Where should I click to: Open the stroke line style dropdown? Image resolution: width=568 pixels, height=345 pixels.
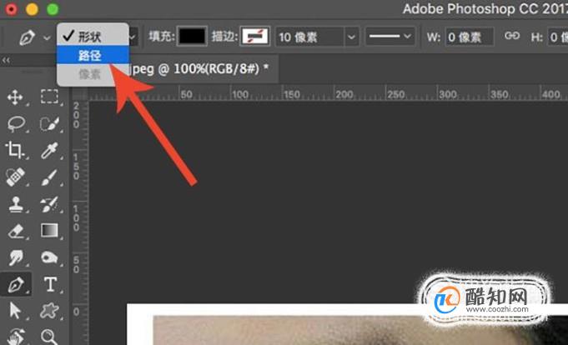coord(390,36)
